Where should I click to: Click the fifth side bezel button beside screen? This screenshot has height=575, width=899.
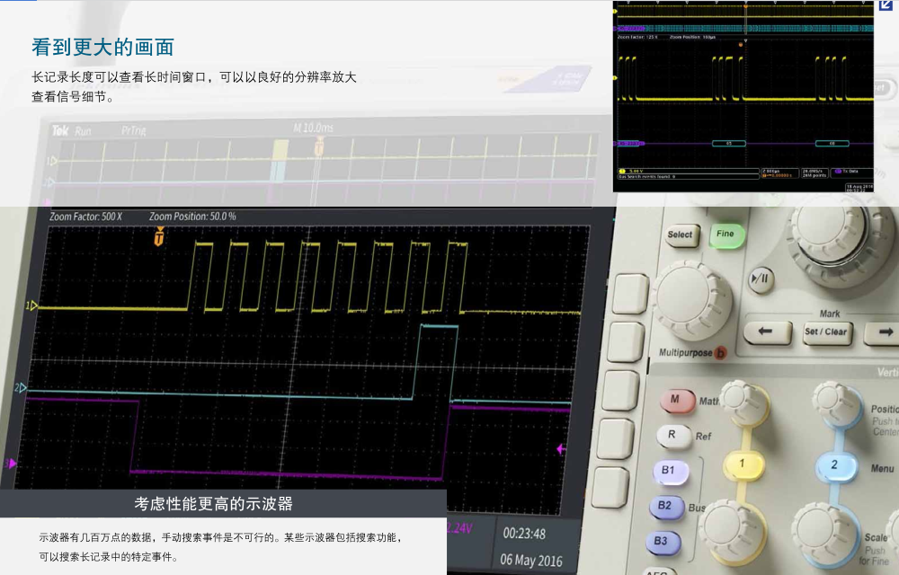pyautogui.click(x=610, y=487)
